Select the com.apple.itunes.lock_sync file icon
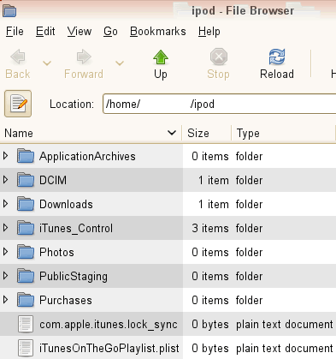 [26, 324]
